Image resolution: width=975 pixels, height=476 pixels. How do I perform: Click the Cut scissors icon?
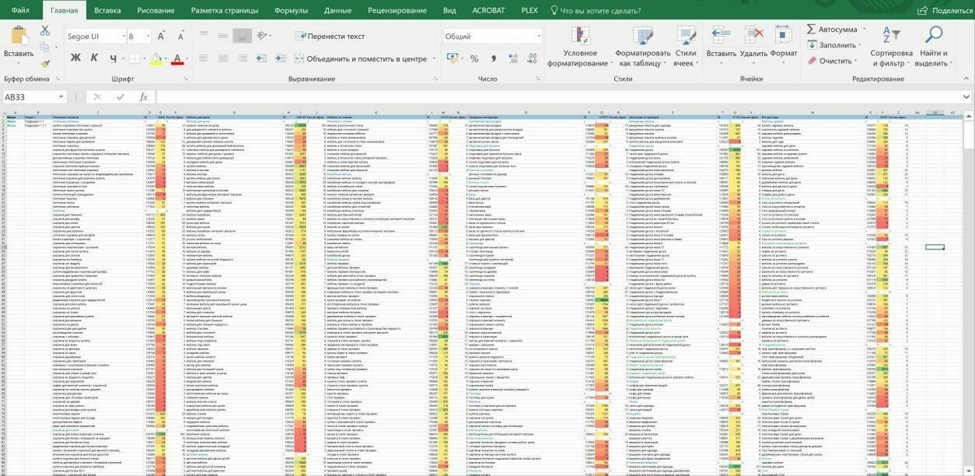[45, 30]
